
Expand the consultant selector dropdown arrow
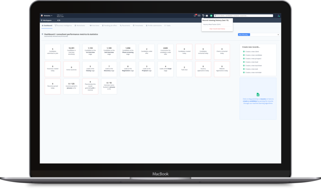click(x=278, y=35)
